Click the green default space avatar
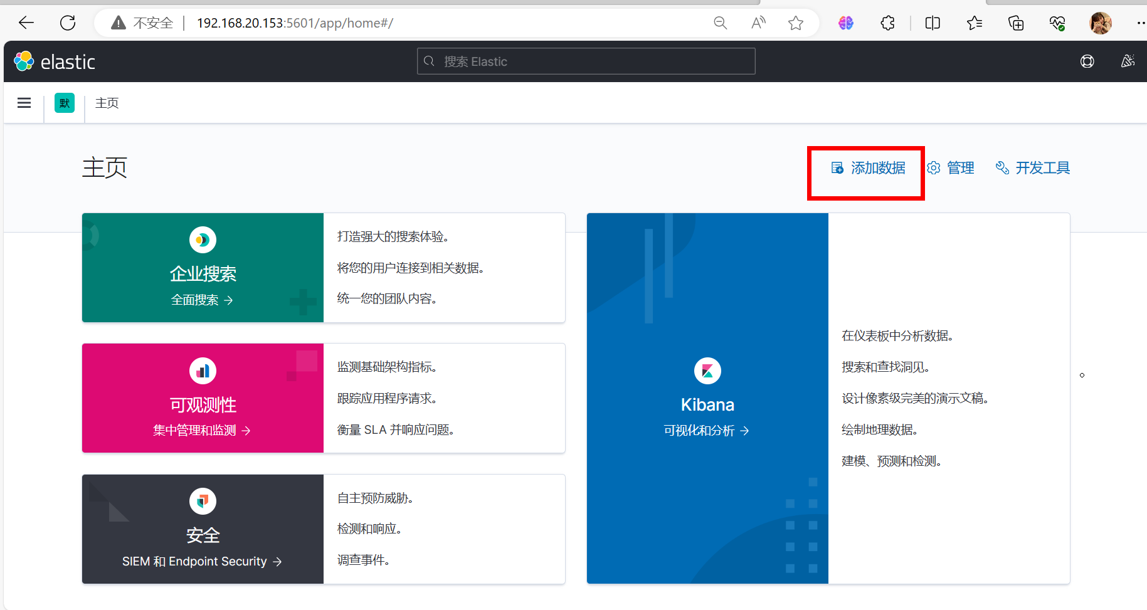Screen dimensions: 1147x610 tap(65, 103)
